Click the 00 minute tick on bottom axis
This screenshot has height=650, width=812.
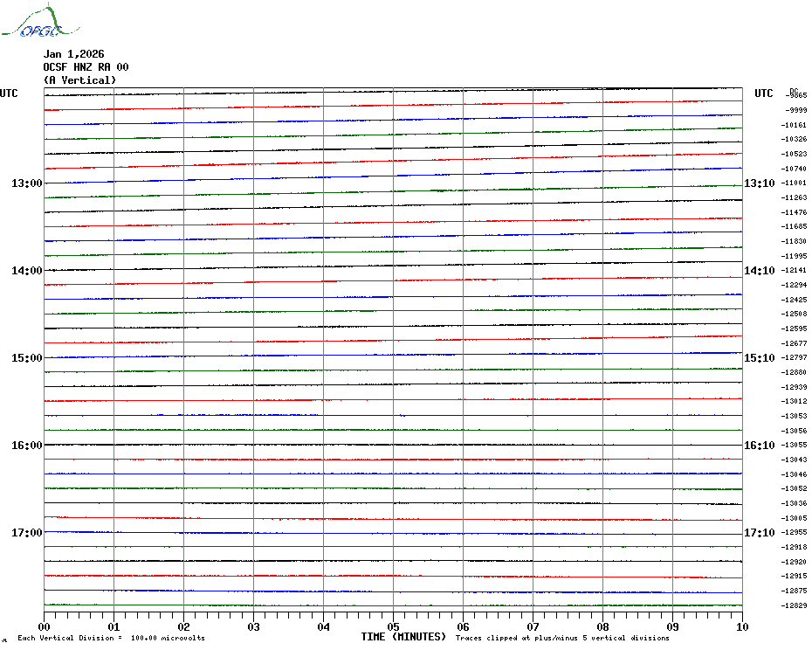45,626
